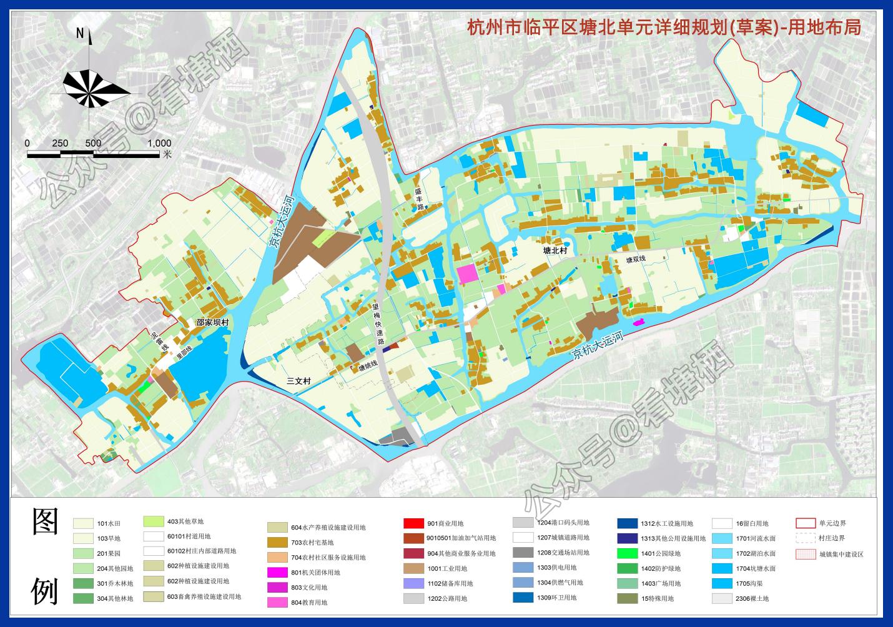The height and width of the screenshot is (627, 893).
Task: Select the 城镇集中建设区 hatched legend symbol
Action: tap(806, 553)
